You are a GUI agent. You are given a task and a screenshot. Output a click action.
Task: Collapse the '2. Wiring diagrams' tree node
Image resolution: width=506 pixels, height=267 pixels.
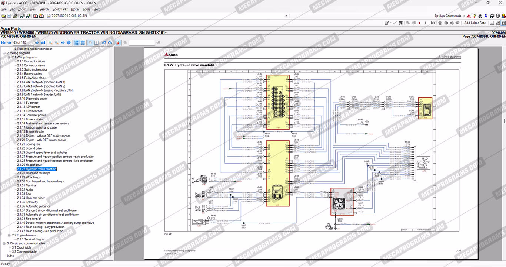4,53
